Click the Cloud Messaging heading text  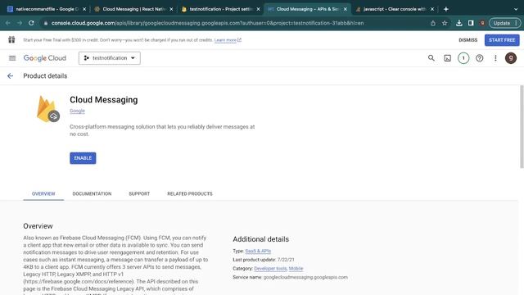click(x=104, y=100)
